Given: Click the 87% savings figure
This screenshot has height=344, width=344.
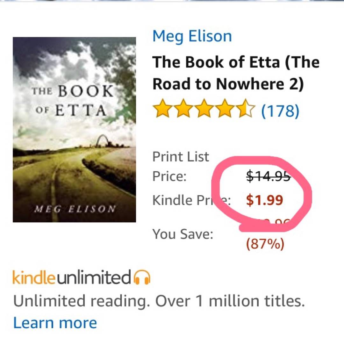Looking at the screenshot, I should 265,245.
